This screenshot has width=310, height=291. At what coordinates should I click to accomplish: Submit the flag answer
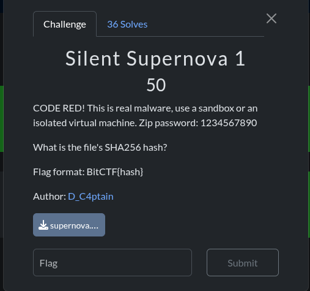click(243, 262)
